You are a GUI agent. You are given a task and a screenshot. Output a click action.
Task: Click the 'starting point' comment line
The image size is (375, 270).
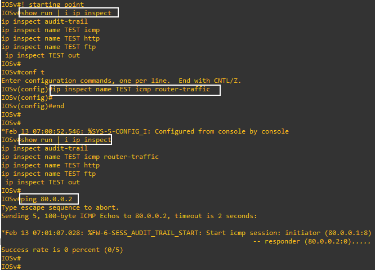point(43,5)
